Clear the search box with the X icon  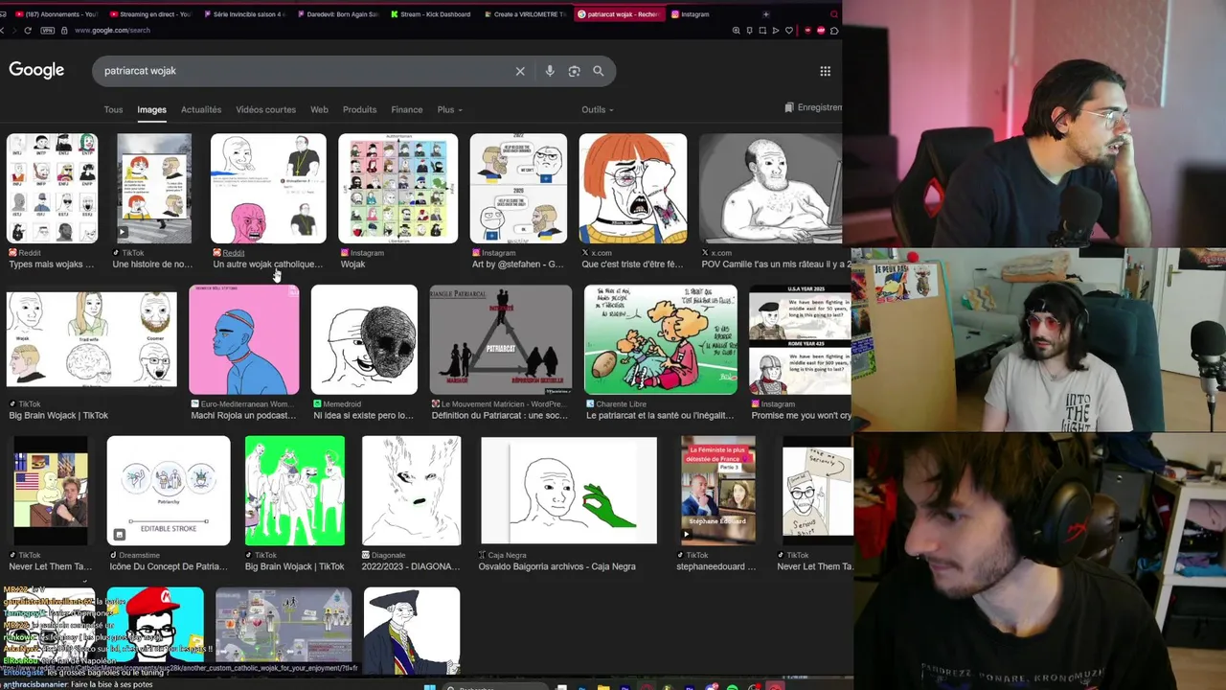point(520,71)
